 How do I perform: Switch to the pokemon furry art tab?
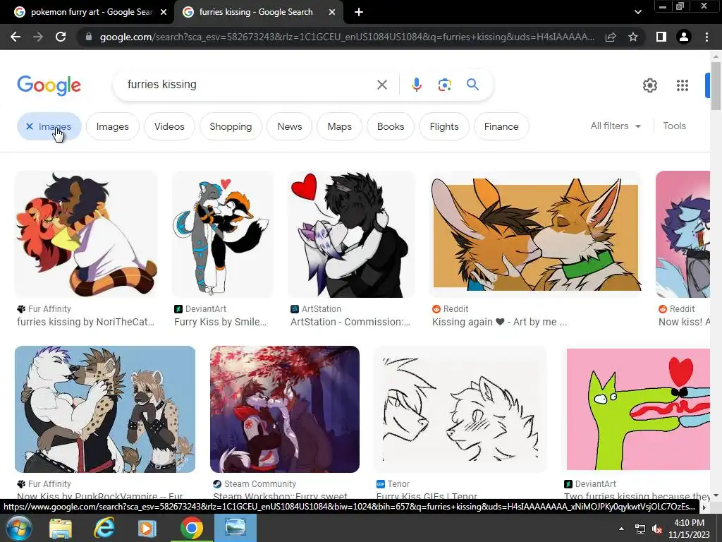coord(90,12)
